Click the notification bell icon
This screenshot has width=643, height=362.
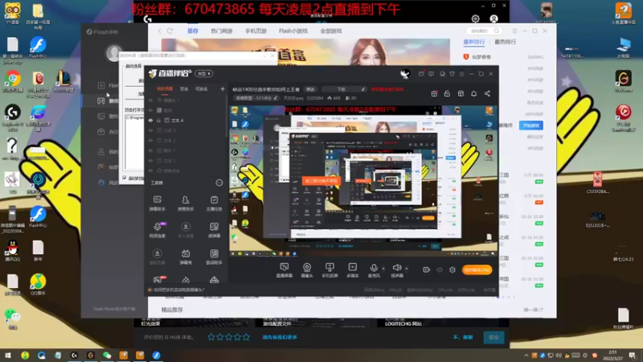[x=473, y=93]
